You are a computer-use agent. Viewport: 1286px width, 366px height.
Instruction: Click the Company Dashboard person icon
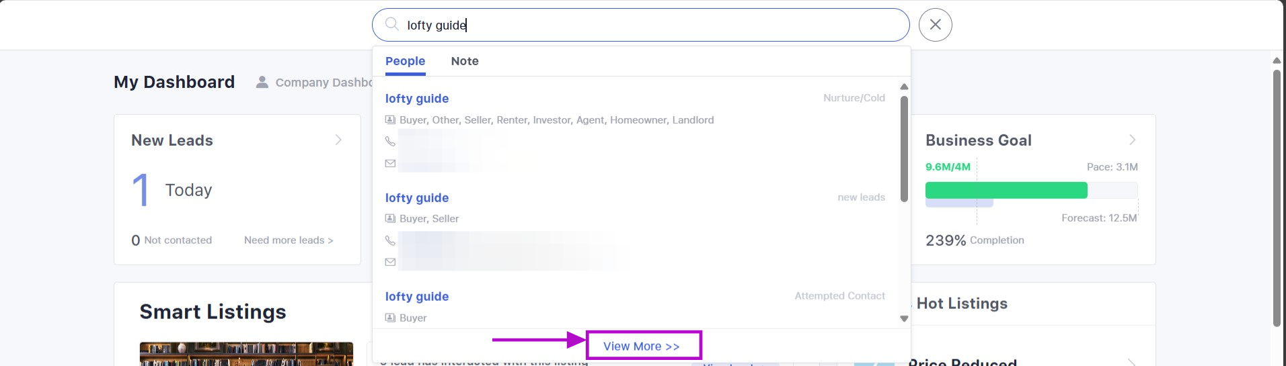[262, 82]
